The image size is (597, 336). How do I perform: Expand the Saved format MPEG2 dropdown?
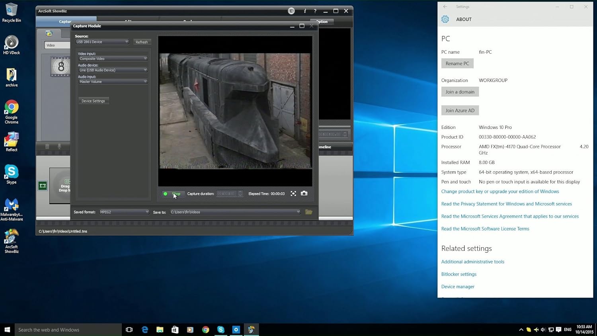124,212
